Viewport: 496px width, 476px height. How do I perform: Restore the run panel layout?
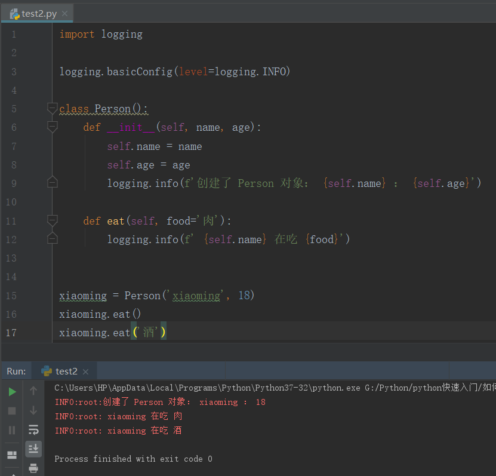coord(12,454)
